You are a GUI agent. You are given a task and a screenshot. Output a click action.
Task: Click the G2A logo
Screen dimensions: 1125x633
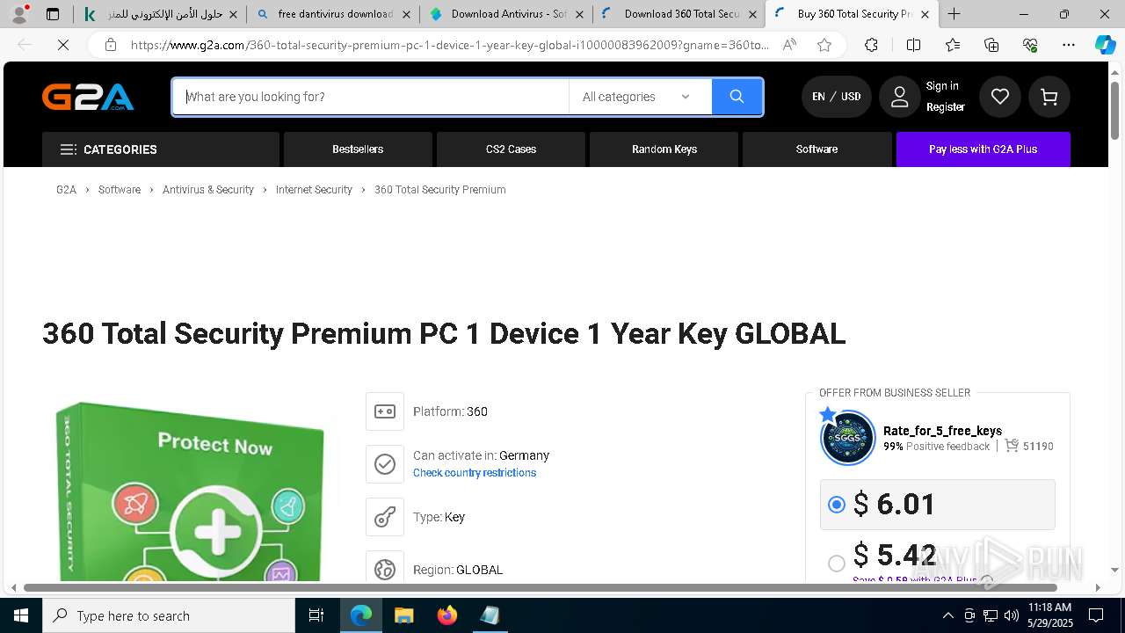click(88, 97)
